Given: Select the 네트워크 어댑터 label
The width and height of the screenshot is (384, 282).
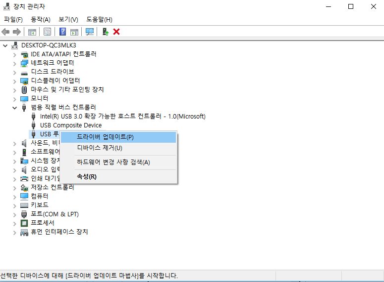Looking at the screenshot, I should (x=53, y=63).
